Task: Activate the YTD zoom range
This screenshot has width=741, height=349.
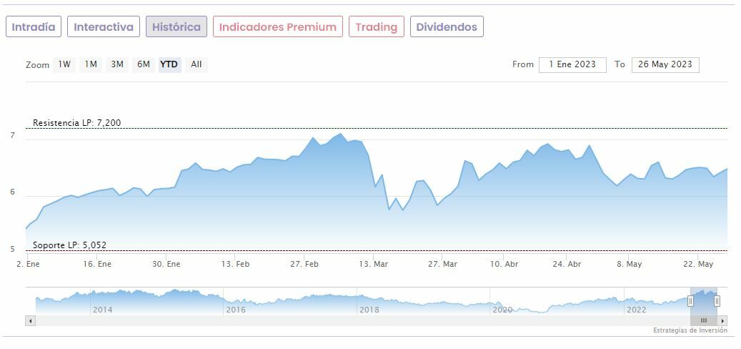Action: point(169,64)
